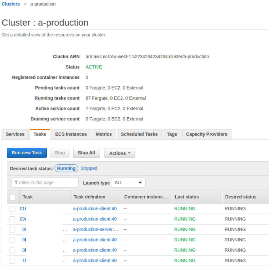Select the Tasks tab
This screenshot has height=267, width=269.
tap(40, 134)
